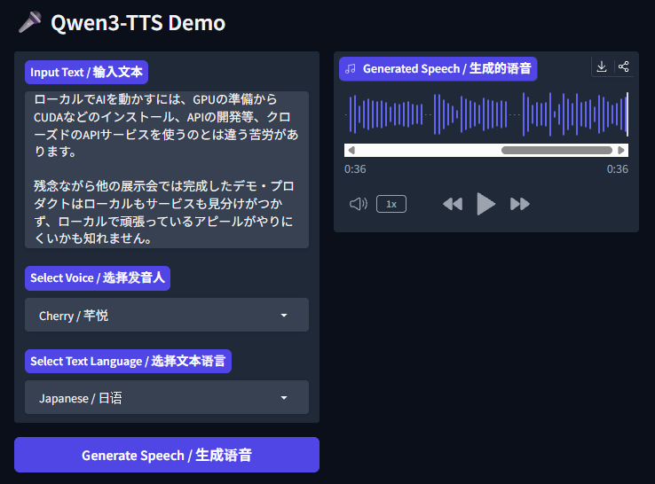
Task: Click the microphone icon beside Qwen3-TTS Demo
Action: pyautogui.click(x=30, y=22)
